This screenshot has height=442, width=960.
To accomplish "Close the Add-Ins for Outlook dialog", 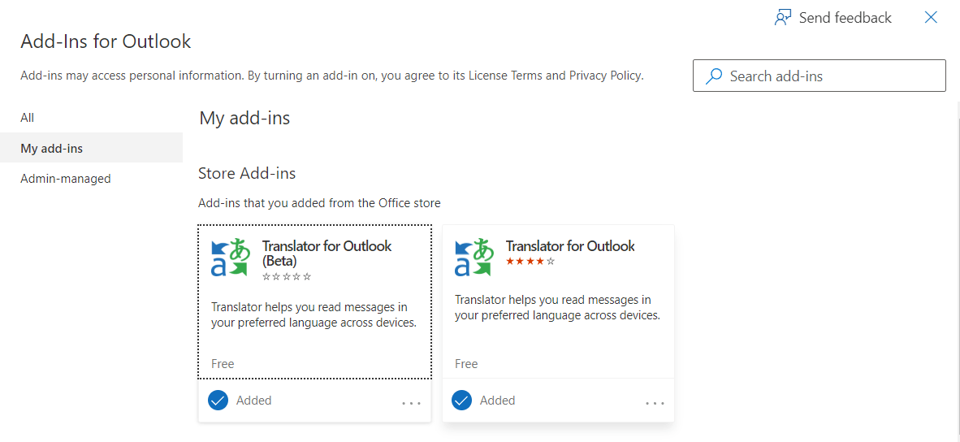I will point(931,17).
